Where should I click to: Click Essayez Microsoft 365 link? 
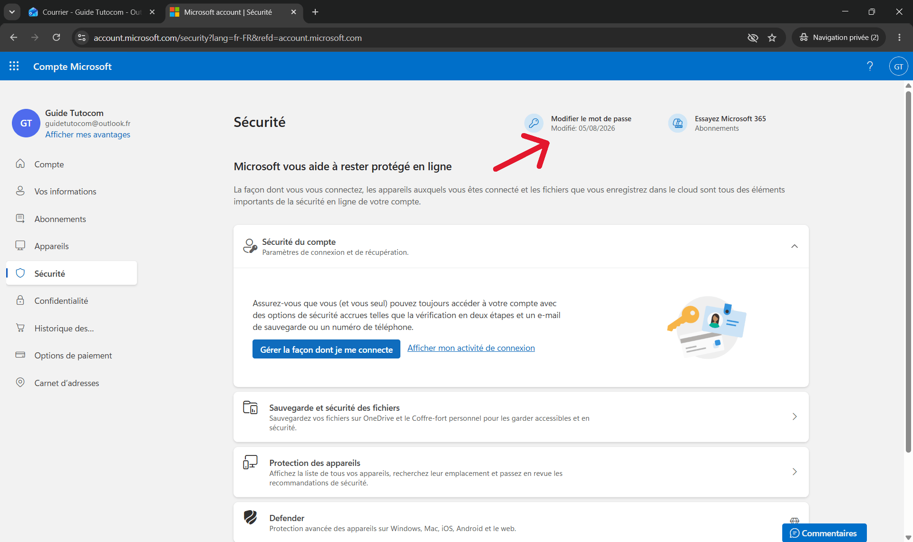pyautogui.click(x=730, y=119)
